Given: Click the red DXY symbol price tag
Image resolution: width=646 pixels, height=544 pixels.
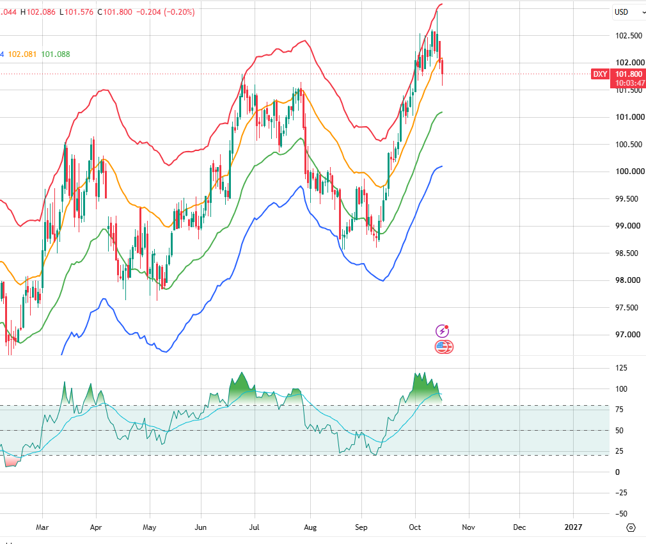Looking at the screenshot, I should pos(600,74).
